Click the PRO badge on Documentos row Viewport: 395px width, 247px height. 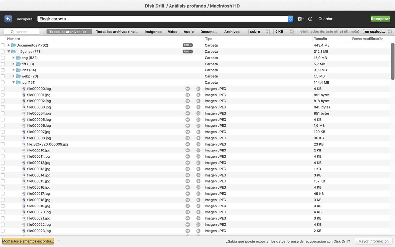pos(188,45)
